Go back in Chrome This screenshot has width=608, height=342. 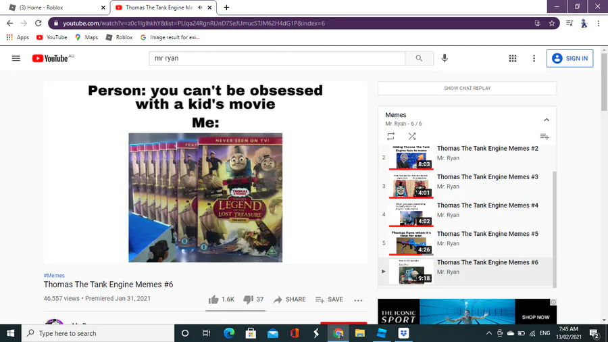pos(9,23)
